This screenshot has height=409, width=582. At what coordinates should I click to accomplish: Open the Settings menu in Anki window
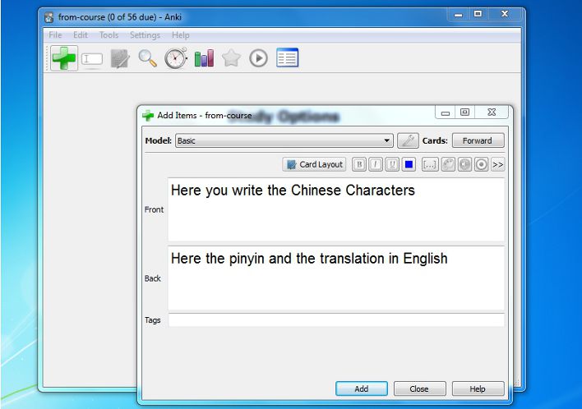pyautogui.click(x=145, y=34)
